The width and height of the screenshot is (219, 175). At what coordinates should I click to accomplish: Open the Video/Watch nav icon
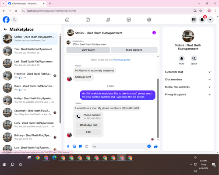88,20
